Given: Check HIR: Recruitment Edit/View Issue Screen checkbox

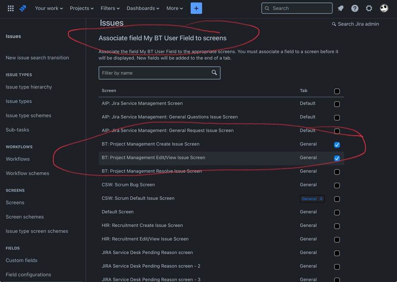Looking at the screenshot, I should point(337,240).
